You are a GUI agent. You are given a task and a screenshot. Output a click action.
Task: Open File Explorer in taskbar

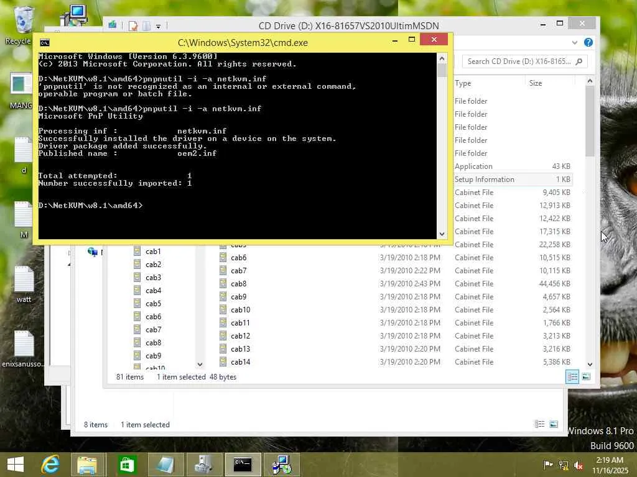pyautogui.click(x=87, y=465)
